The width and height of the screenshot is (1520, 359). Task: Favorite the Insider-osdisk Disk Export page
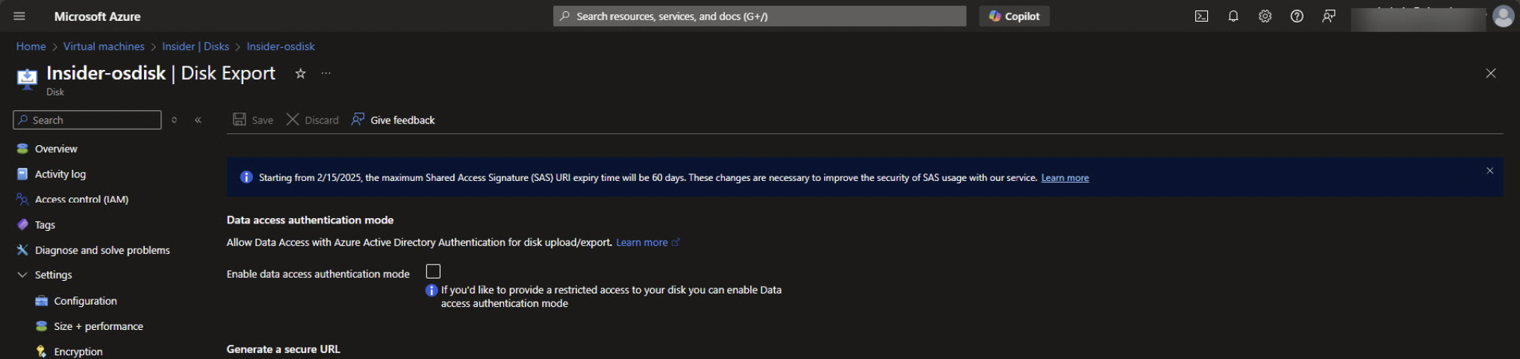click(300, 73)
